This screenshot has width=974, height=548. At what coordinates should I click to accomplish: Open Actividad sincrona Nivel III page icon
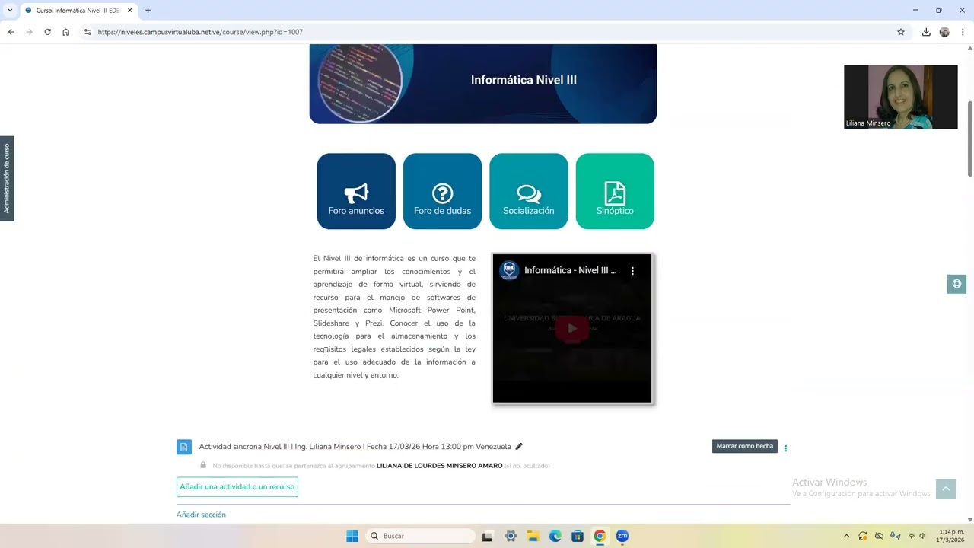[x=184, y=447]
